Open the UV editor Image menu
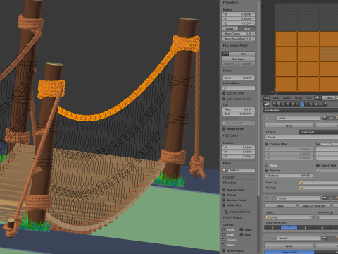This screenshot has width=338, height=254. point(299,98)
